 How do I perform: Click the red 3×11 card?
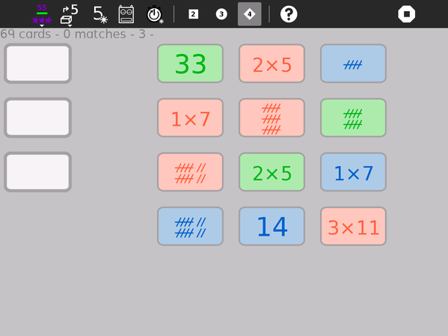point(353,227)
